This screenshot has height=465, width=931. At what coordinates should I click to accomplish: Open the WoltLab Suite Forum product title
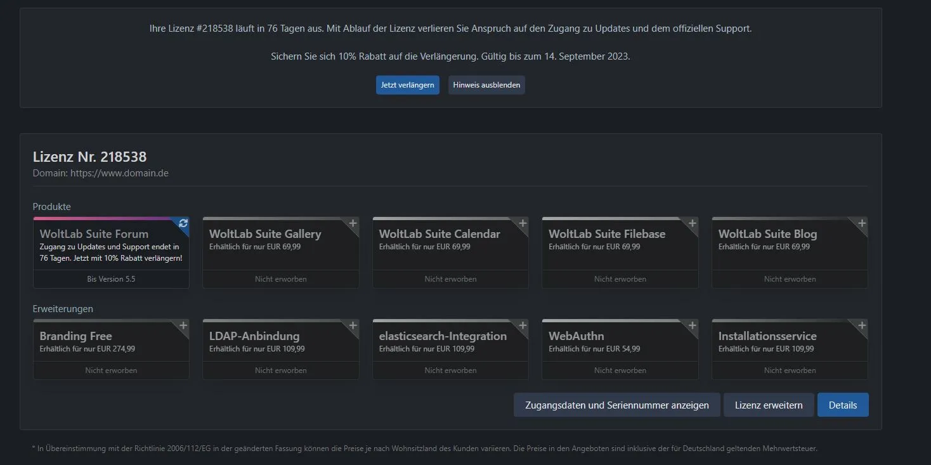point(94,234)
